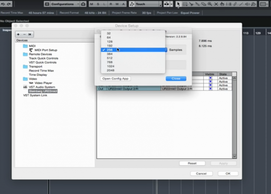Open the Touch automation mode dropdown
Viewport: 271px width, 194px height.
coord(145,4)
